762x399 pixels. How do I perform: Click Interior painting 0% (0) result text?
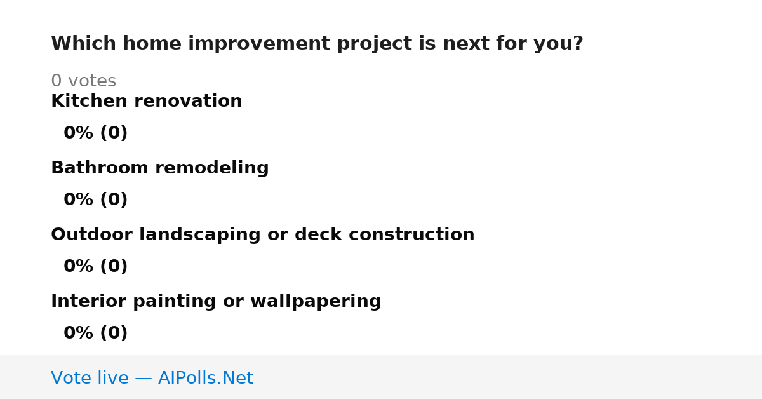96,334
